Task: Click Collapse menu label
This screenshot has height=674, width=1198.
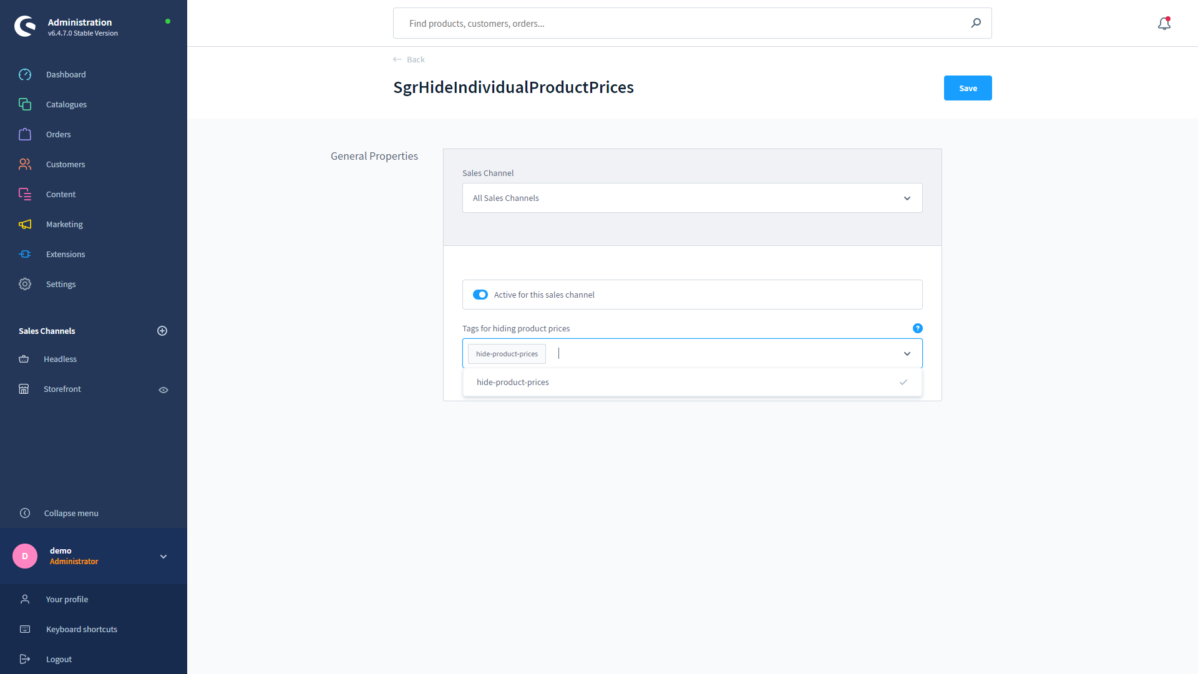Action: coord(71,513)
